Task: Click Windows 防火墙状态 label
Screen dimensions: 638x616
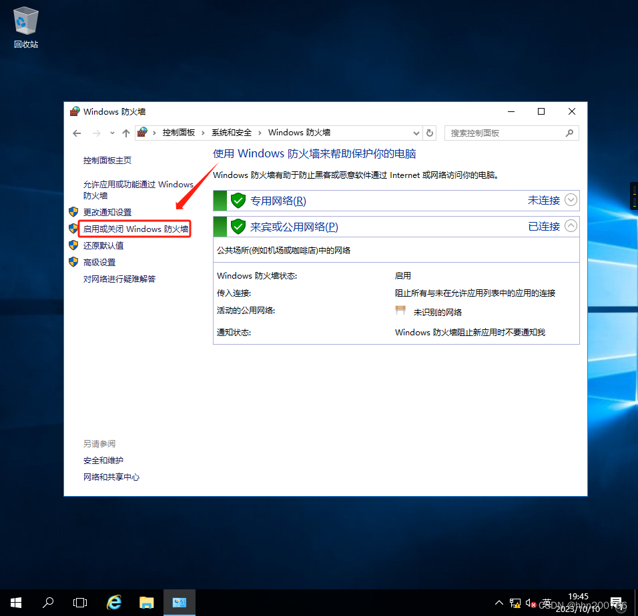Action: click(x=257, y=275)
